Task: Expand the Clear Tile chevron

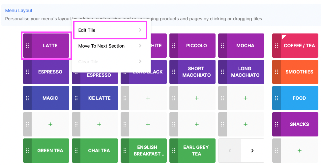Action: click(140, 61)
